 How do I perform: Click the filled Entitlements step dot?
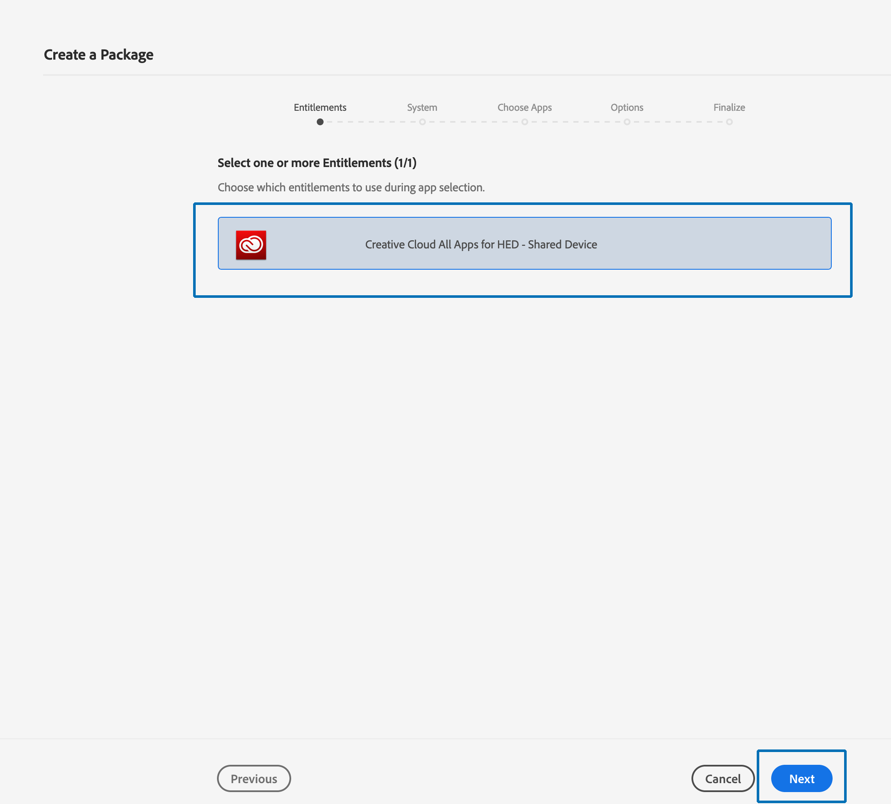click(320, 122)
